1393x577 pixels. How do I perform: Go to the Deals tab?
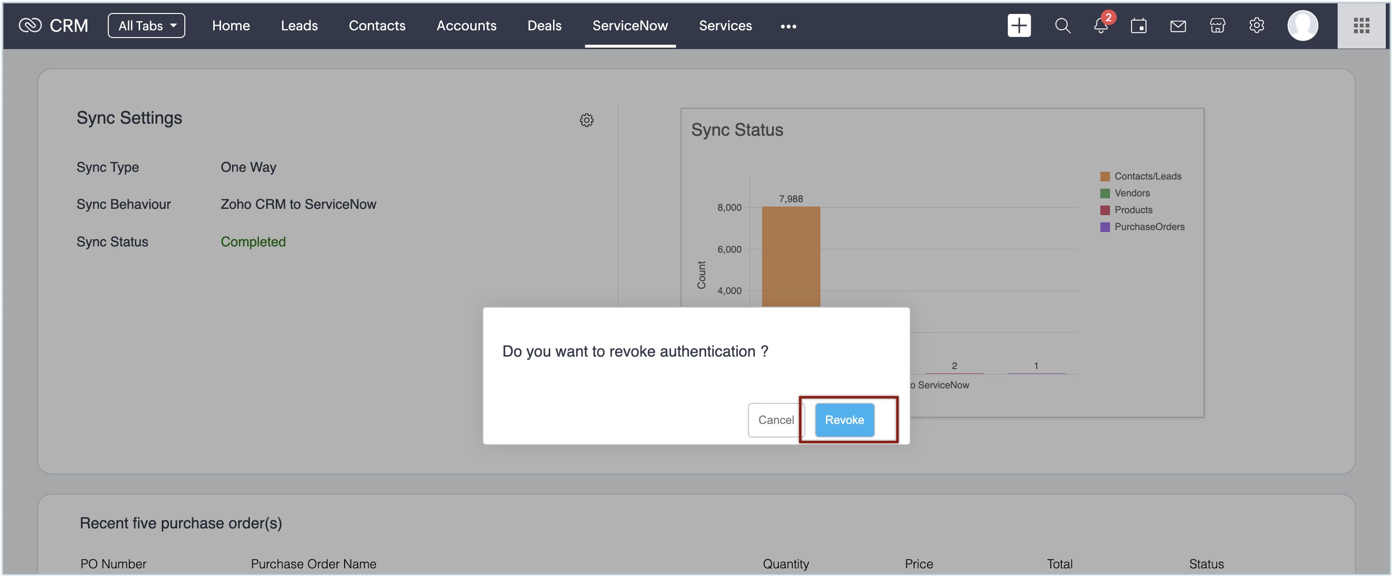coord(544,26)
